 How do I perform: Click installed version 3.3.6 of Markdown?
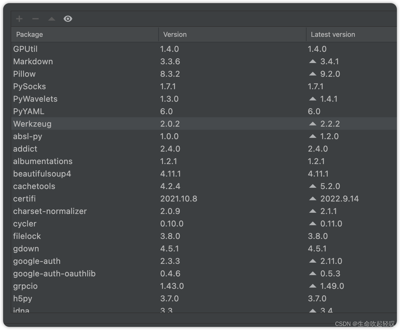coord(170,61)
